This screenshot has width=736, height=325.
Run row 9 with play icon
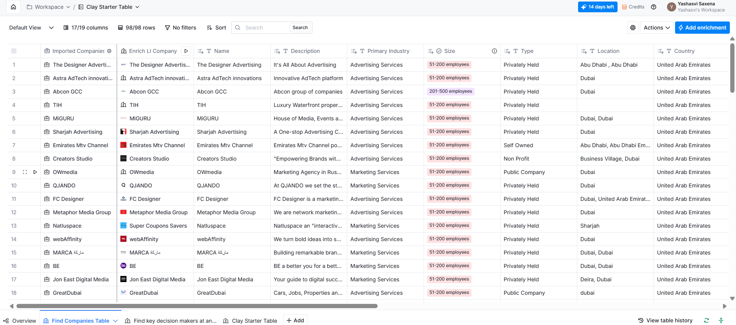pyautogui.click(x=35, y=172)
